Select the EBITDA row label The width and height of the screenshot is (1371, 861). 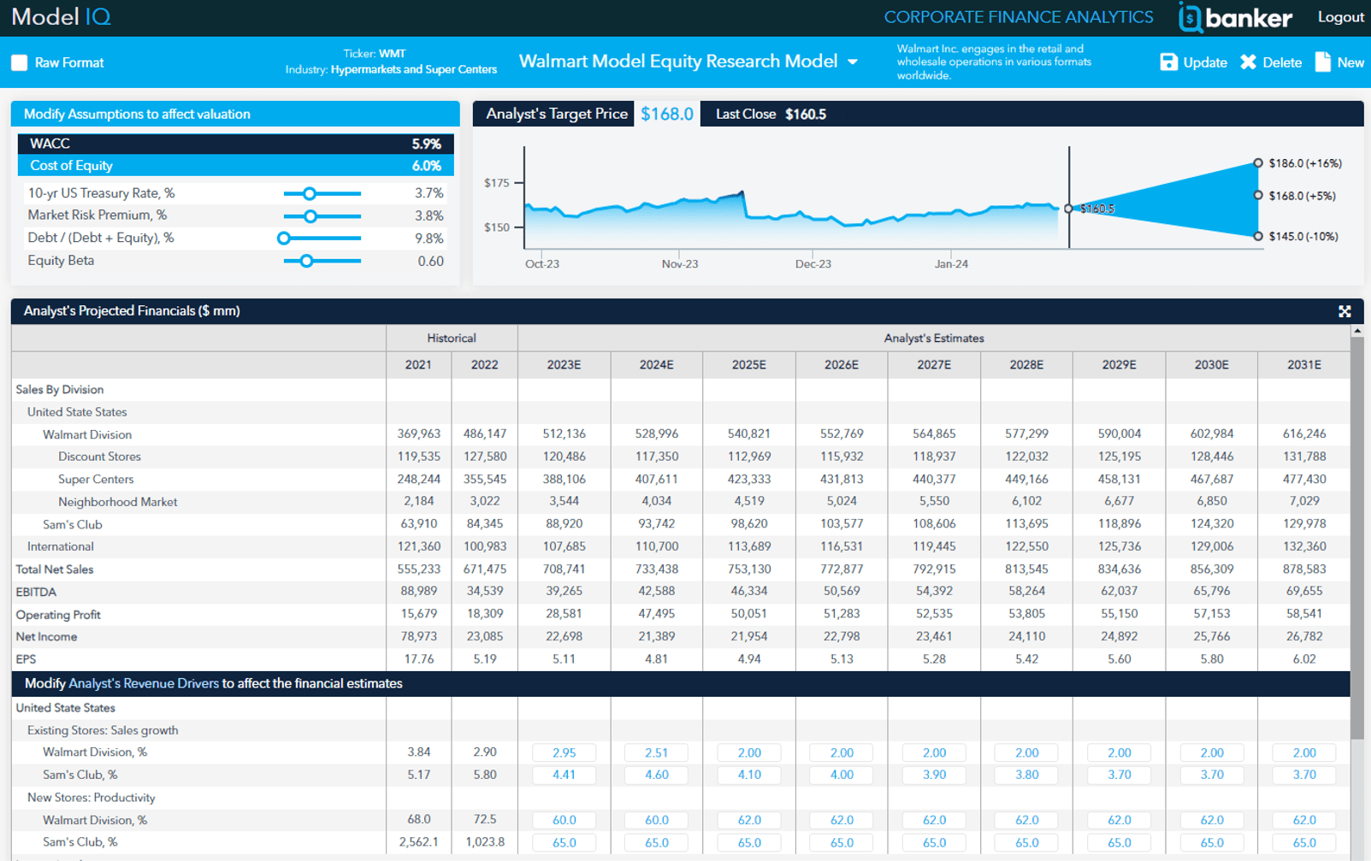tap(36, 592)
